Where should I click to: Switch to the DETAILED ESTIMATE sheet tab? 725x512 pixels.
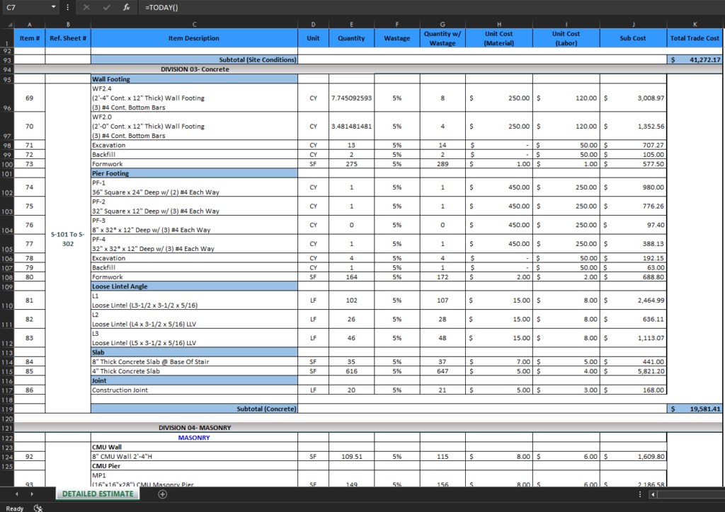tap(98, 494)
